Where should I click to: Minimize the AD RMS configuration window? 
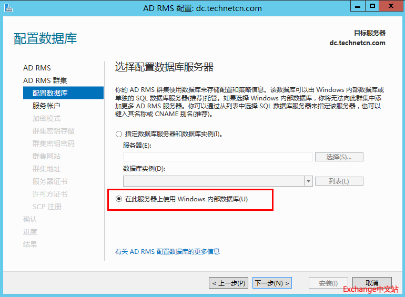coord(360,6)
